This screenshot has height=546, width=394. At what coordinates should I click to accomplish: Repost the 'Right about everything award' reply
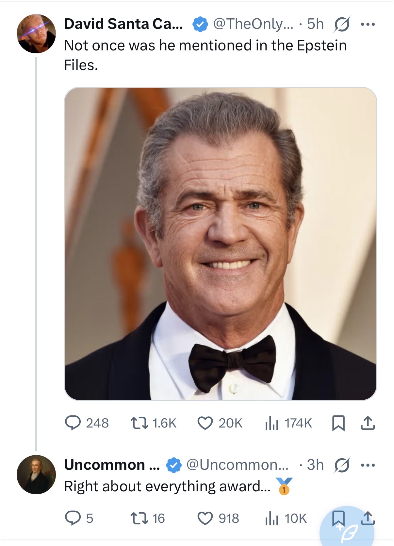pyautogui.click(x=139, y=518)
